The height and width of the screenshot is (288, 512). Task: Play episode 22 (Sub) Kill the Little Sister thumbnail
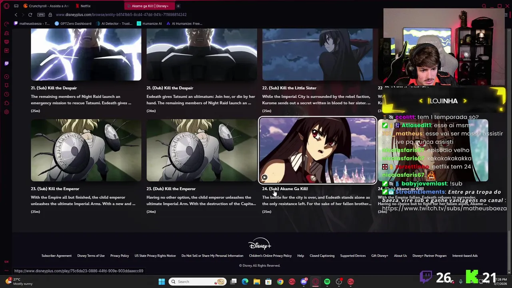click(x=317, y=54)
